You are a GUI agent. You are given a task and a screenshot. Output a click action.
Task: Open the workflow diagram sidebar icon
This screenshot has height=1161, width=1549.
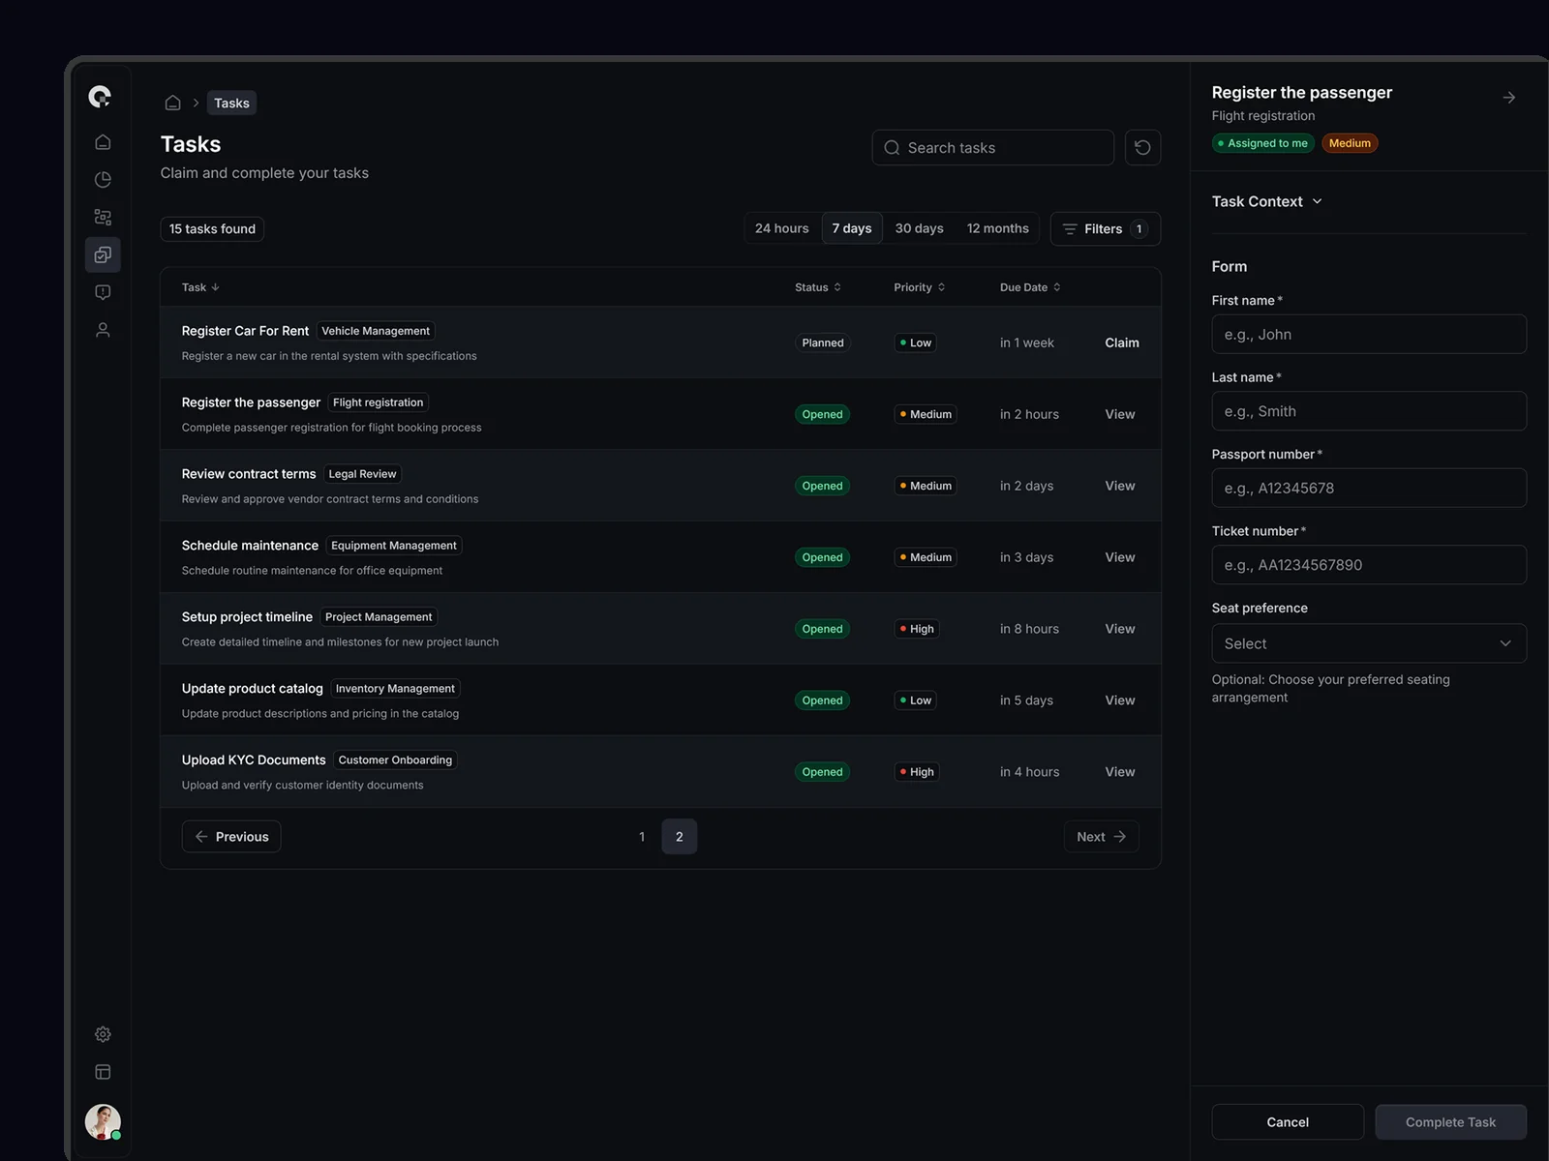click(103, 218)
